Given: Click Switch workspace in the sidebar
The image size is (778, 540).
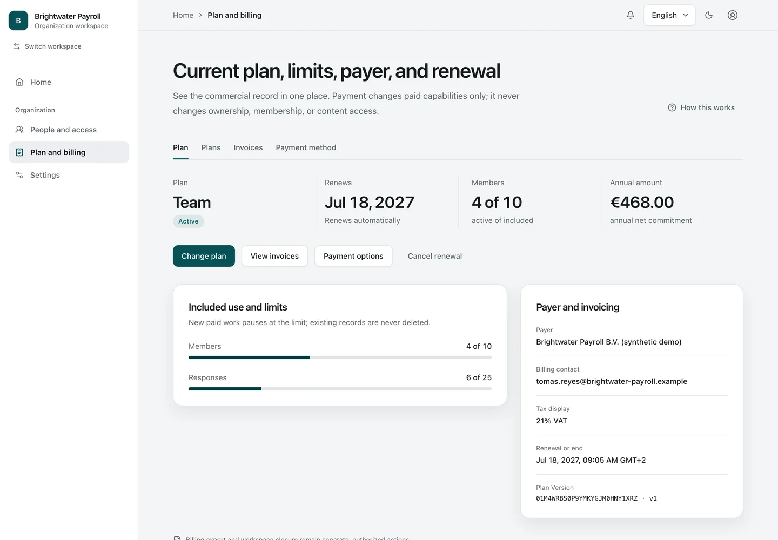Looking at the screenshot, I should tap(47, 46).
